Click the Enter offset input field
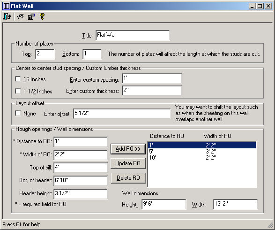Screen dimensions: 275x230 [x=122, y=114]
